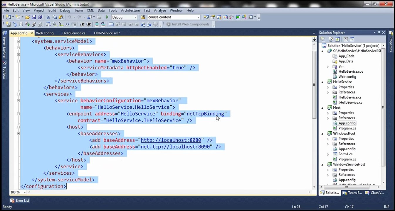Close the App.config tab
395x211 pixels.
[x=31, y=33]
